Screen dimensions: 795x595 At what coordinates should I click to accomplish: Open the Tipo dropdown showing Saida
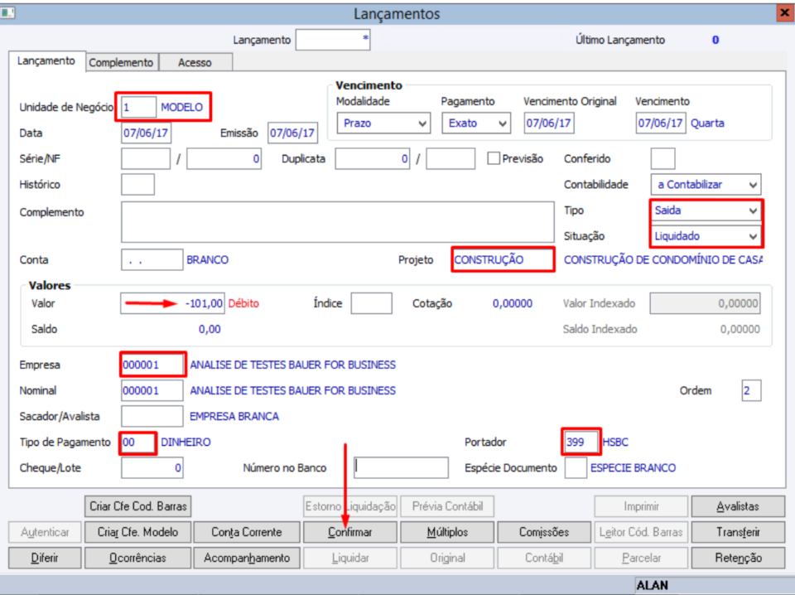(x=706, y=210)
